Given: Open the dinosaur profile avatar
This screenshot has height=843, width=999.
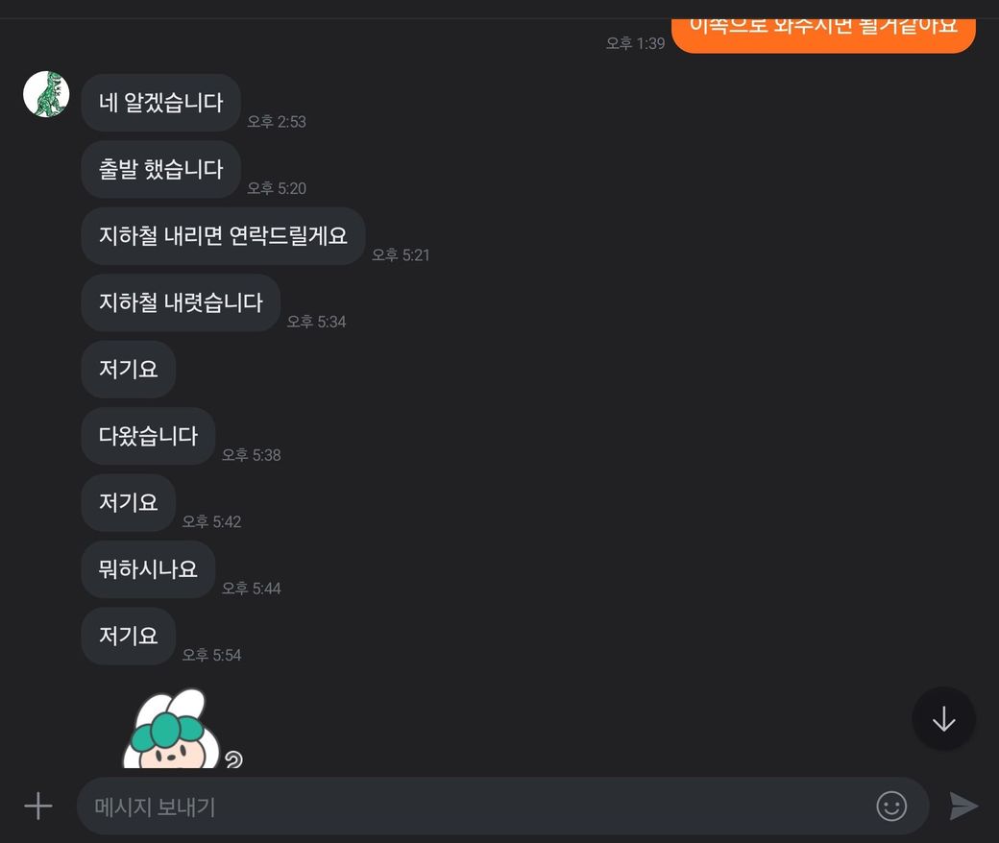Looking at the screenshot, I should (46, 94).
